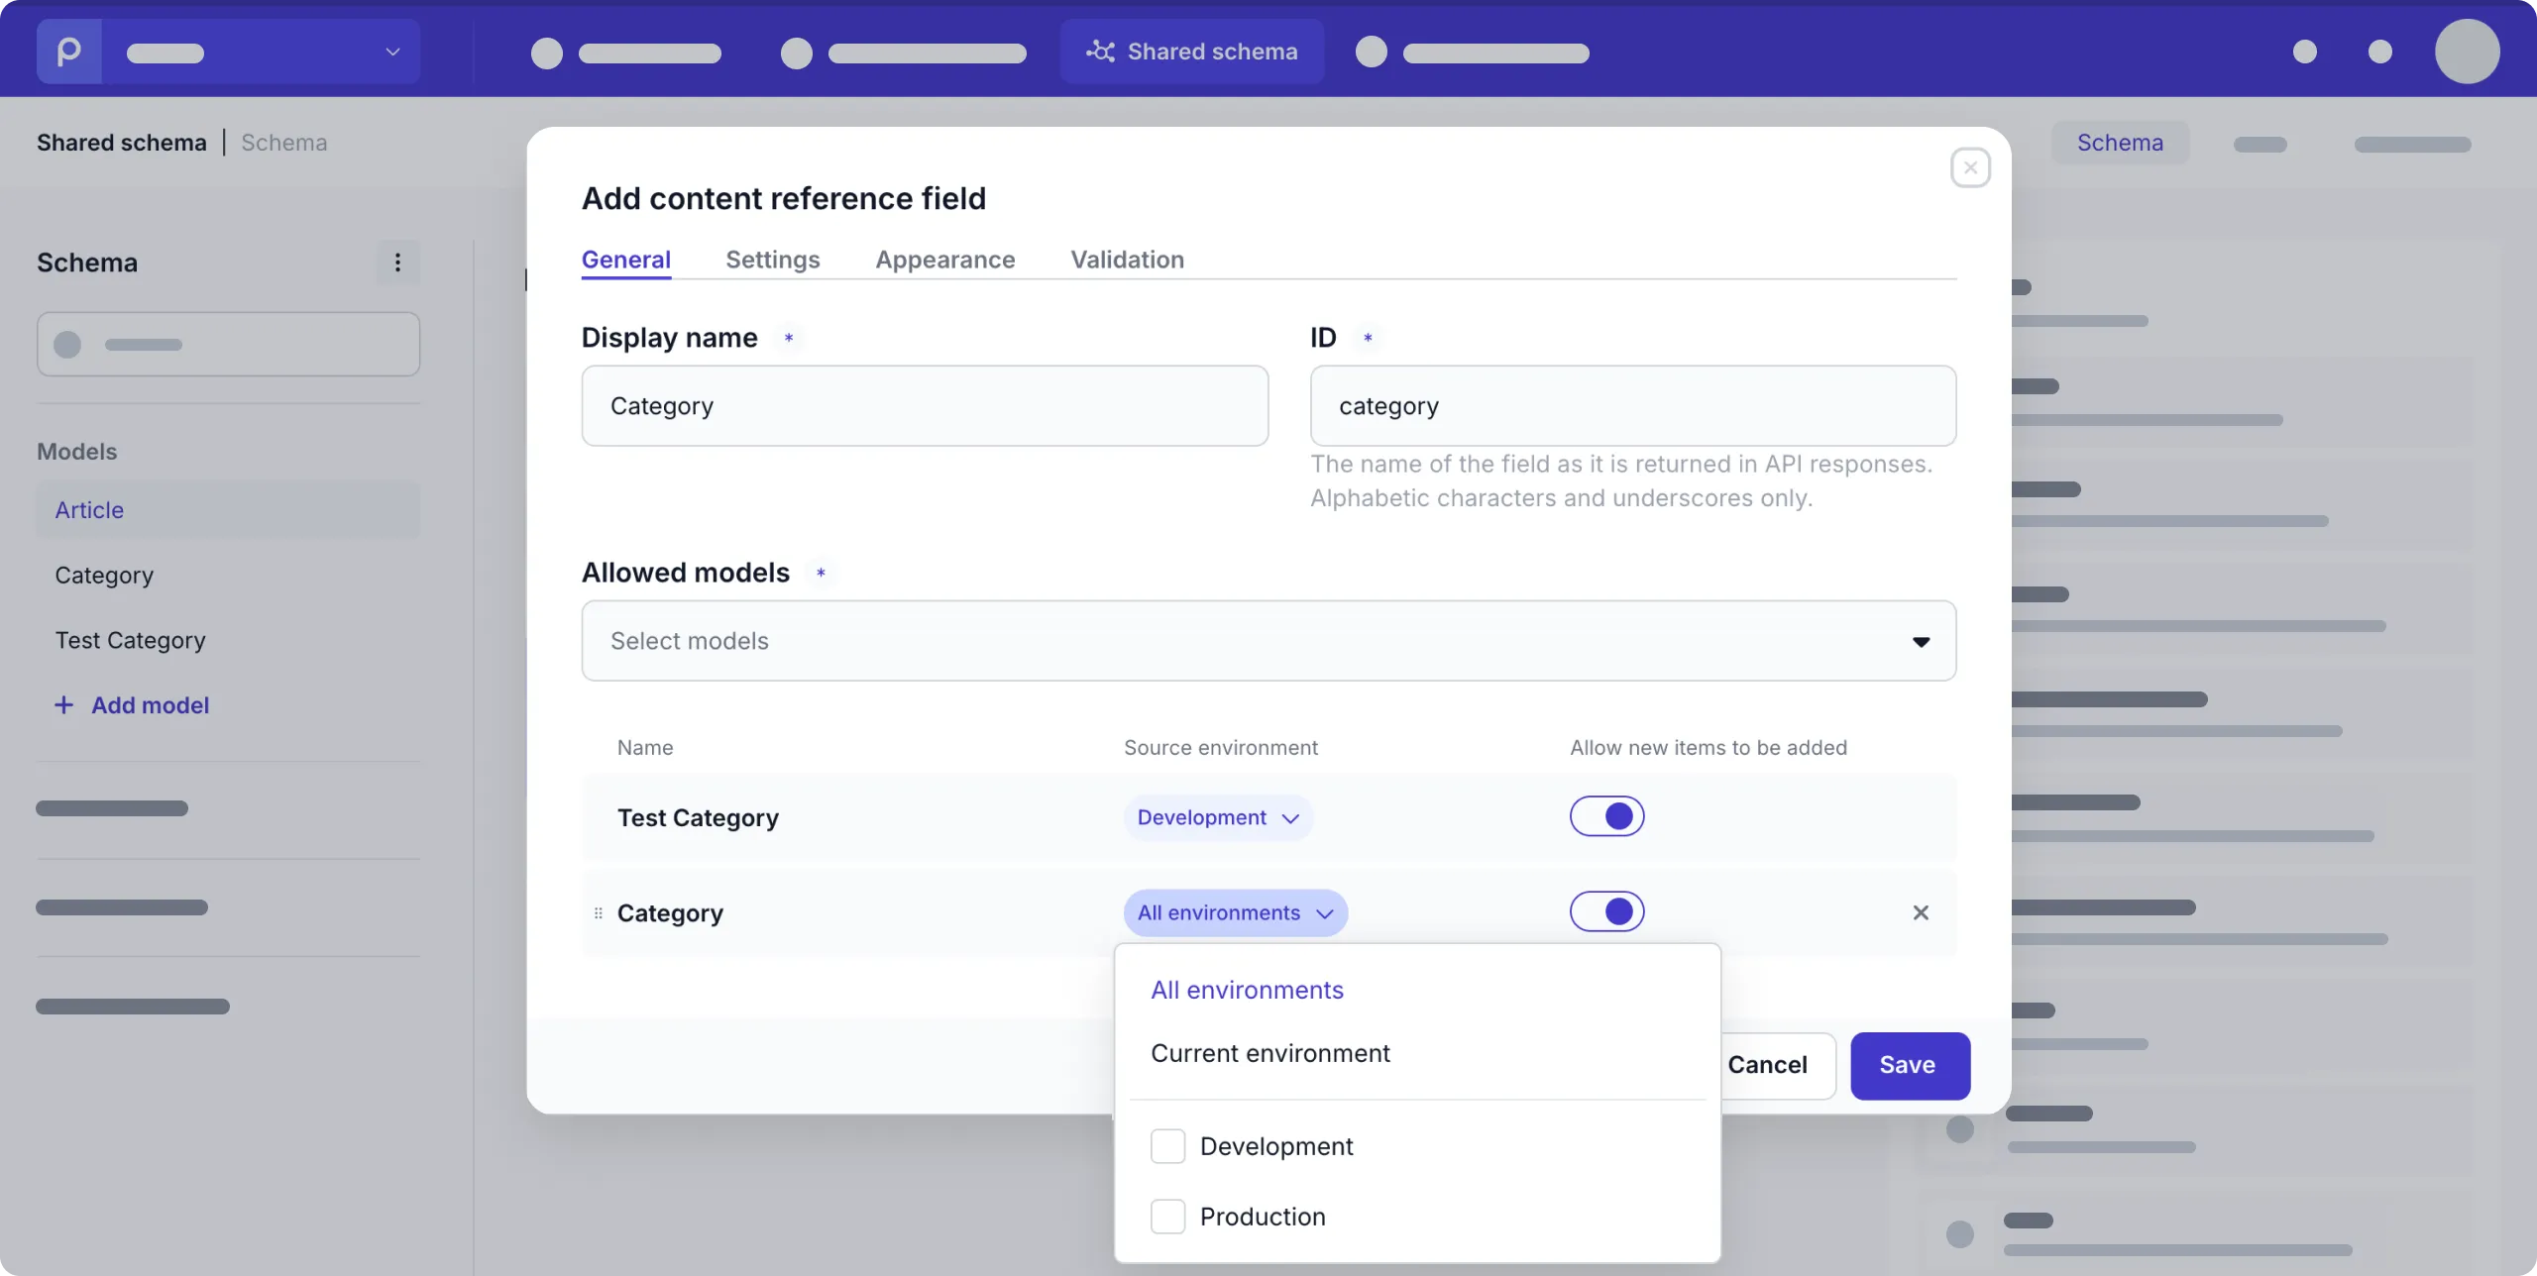Click the Source environment column header

1220,748
